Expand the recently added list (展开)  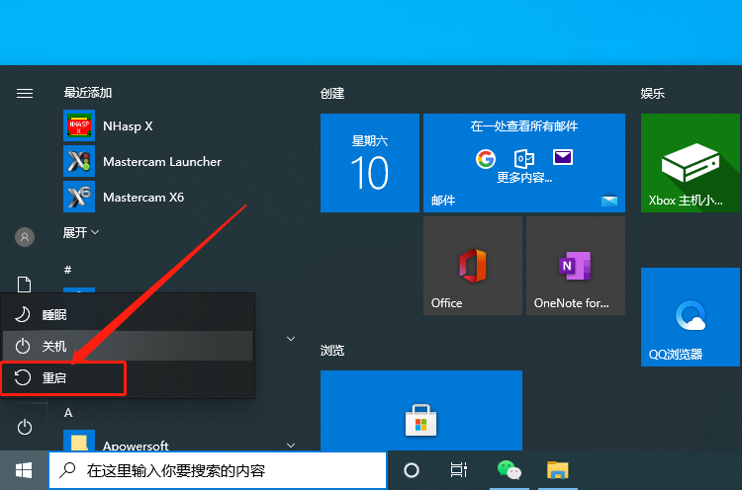81,232
